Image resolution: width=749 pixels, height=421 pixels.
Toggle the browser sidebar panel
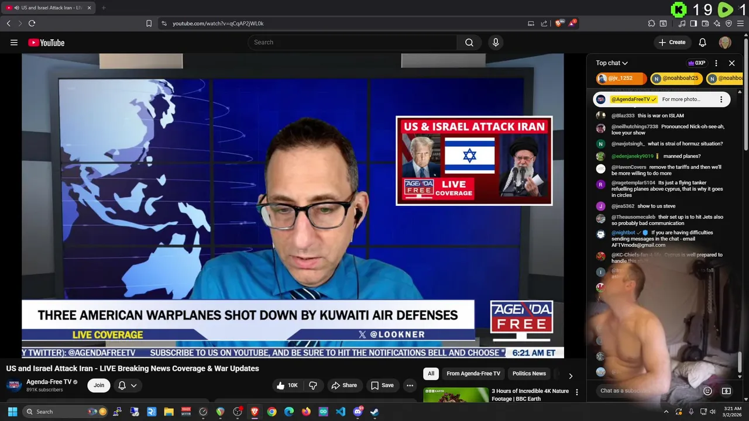click(693, 23)
